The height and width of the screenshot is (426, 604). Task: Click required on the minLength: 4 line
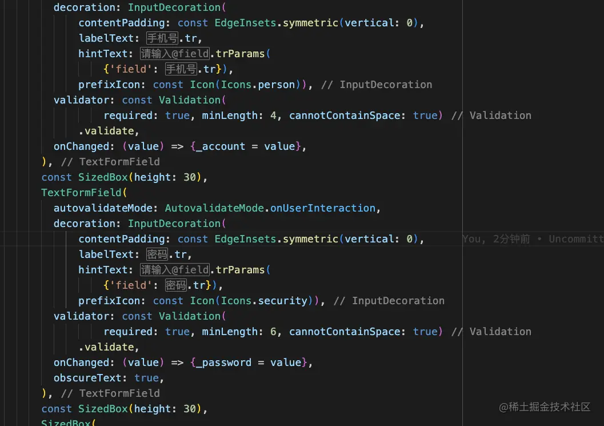pos(128,116)
